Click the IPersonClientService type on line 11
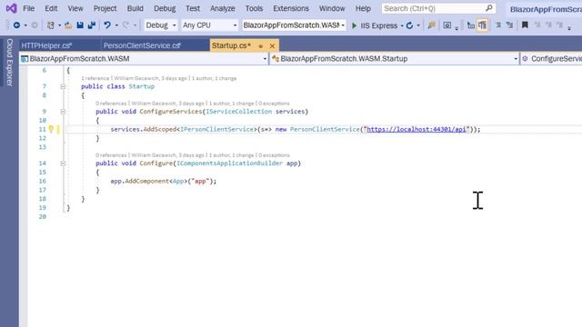The width and height of the screenshot is (582, 327). pyautogui.click(x=216, y=129)
